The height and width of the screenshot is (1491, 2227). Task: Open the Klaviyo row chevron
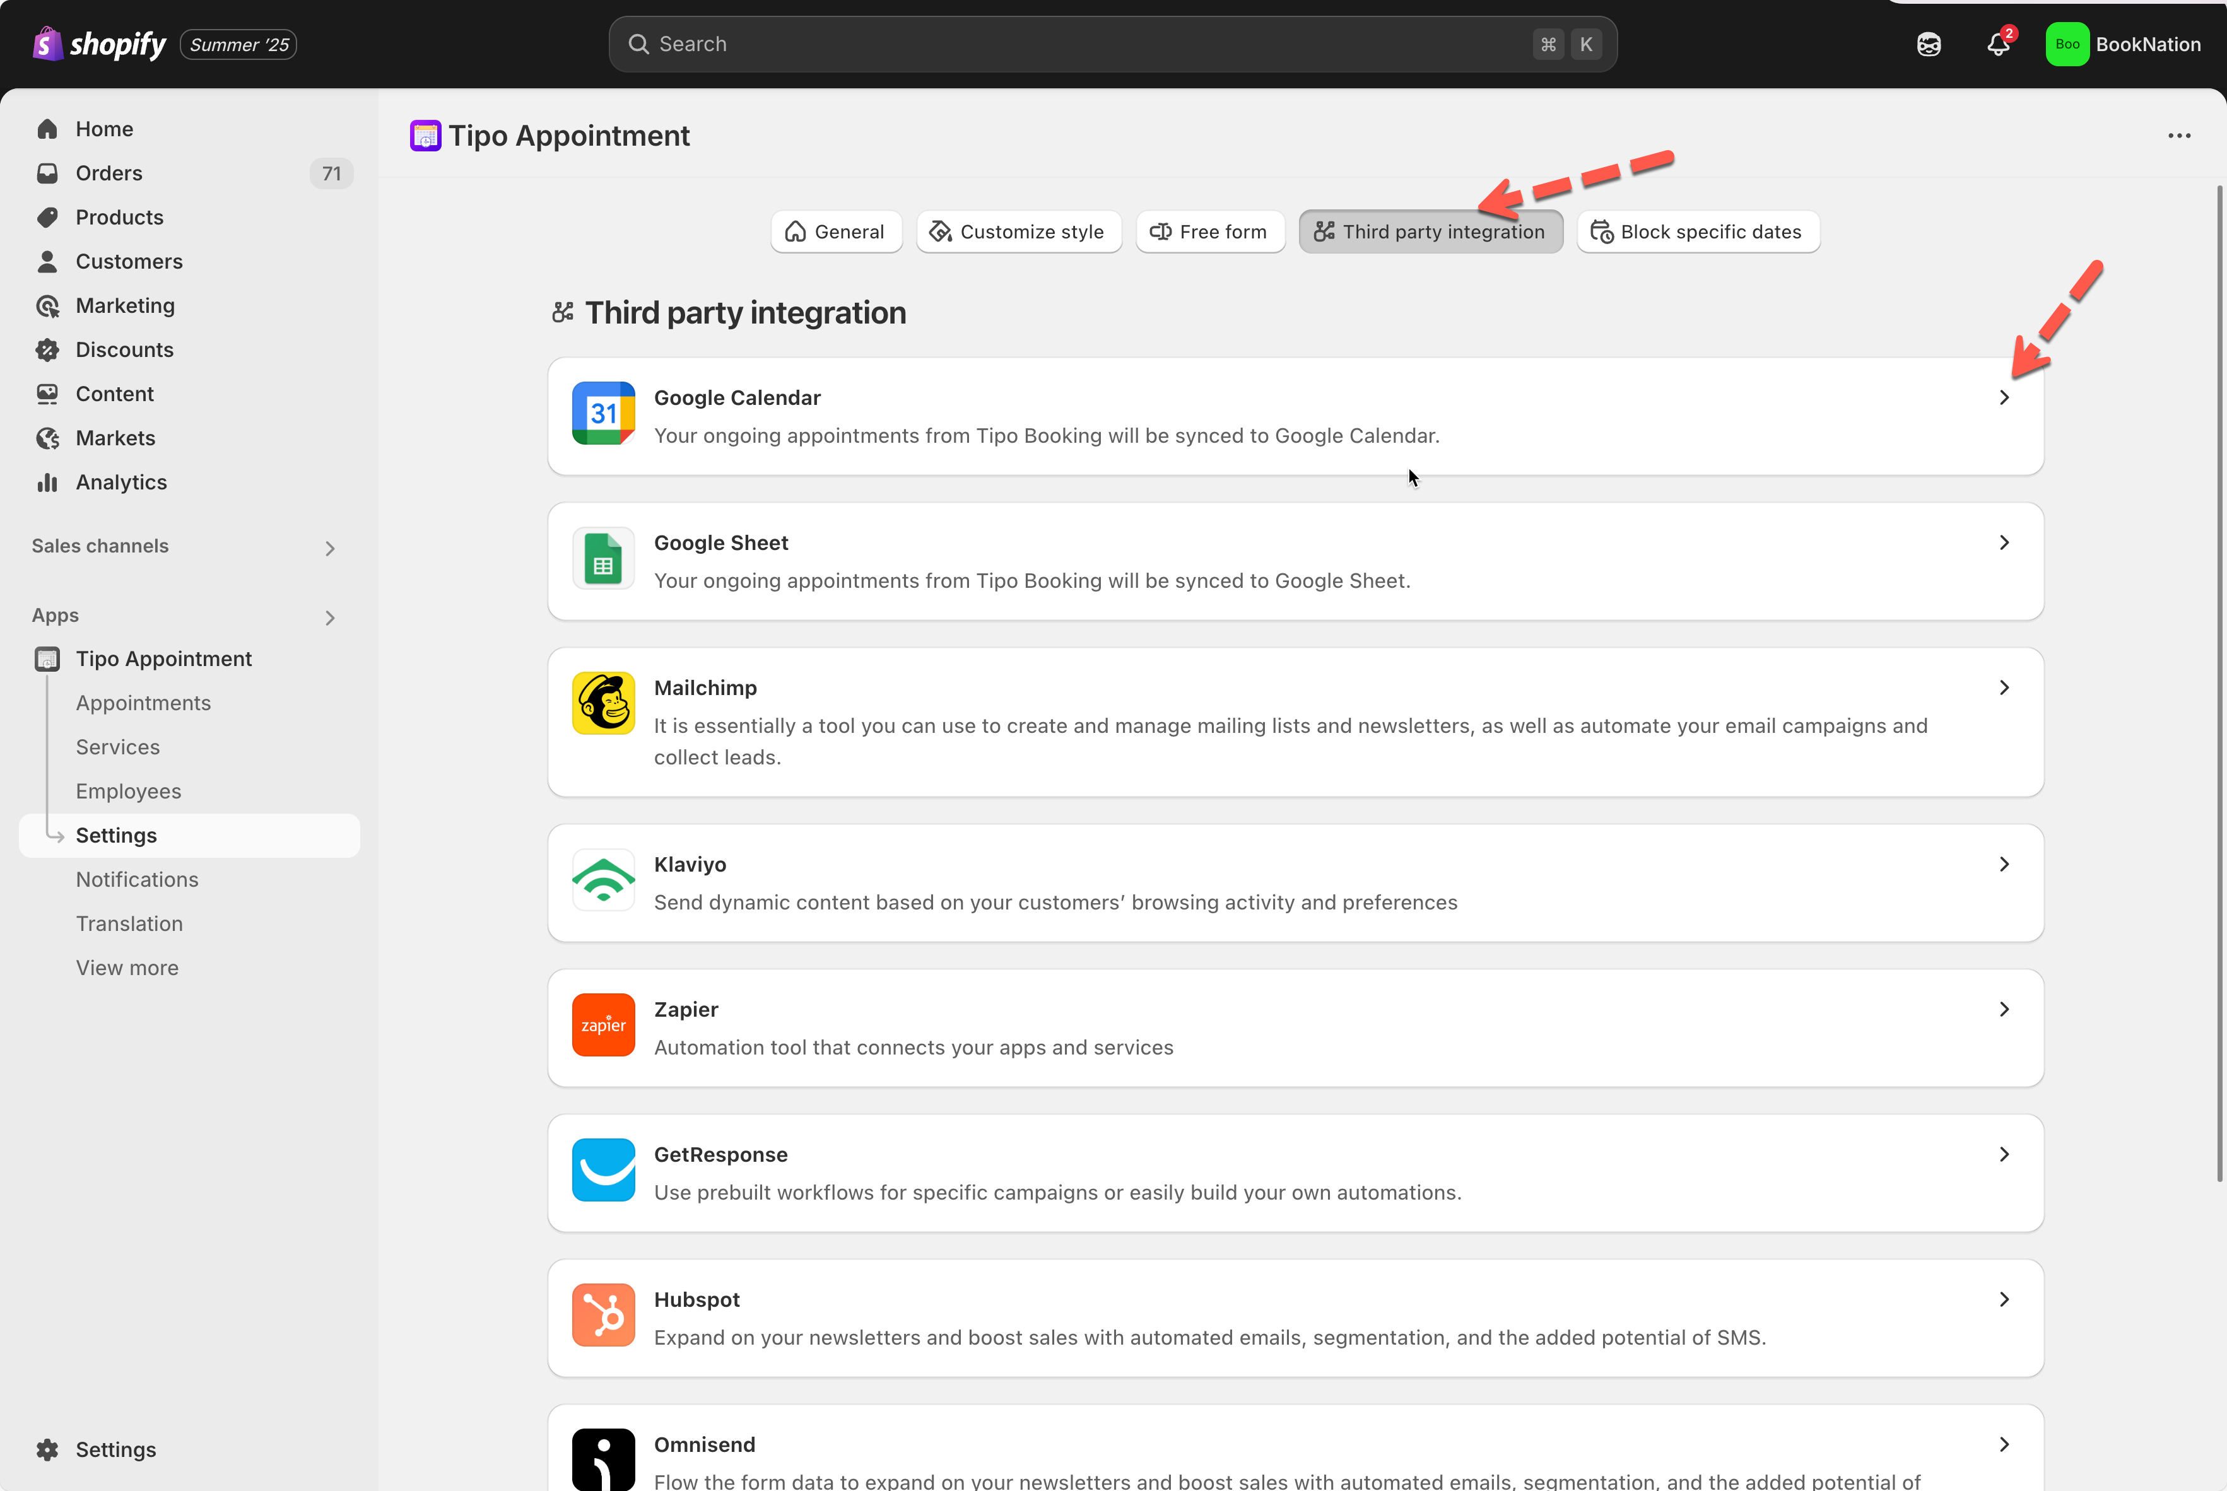[2004, 863]
